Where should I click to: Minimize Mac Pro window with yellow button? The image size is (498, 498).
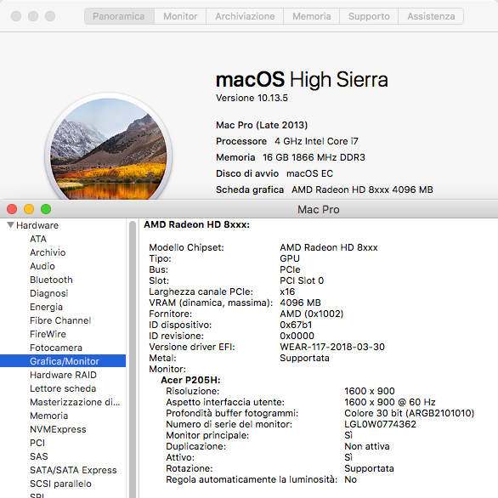click(x=29, y=209)
